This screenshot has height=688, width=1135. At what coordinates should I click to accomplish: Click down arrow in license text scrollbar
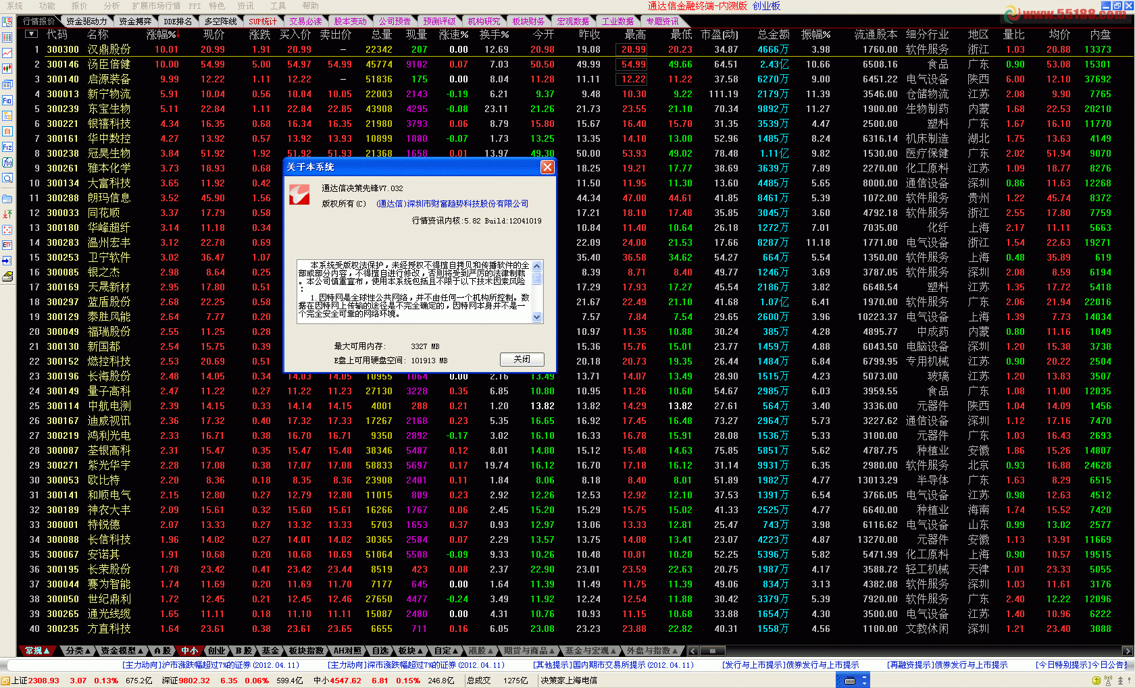click(537, 317)
